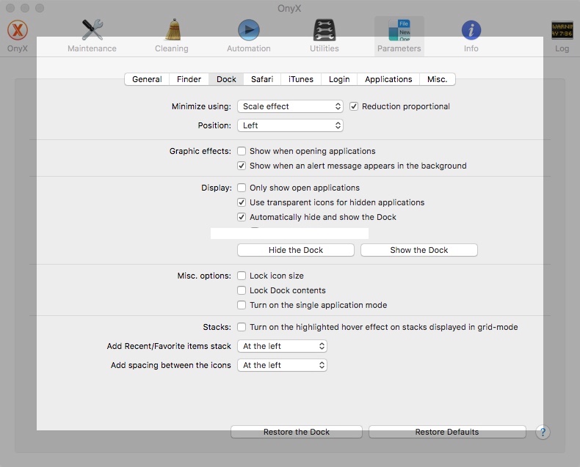
Task: Open Add spacing between the icons dropdown
Action: [x=282, y=365]
